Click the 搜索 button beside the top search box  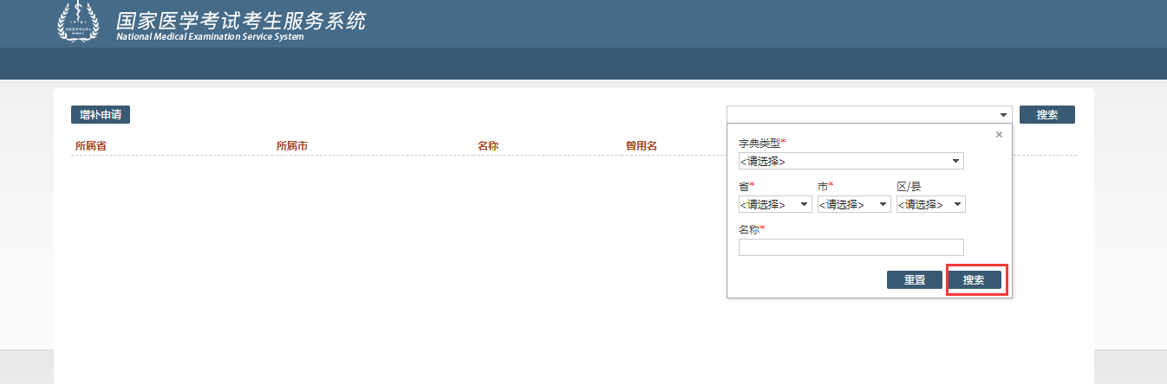pyautogui.click(x=1046, y=114)
